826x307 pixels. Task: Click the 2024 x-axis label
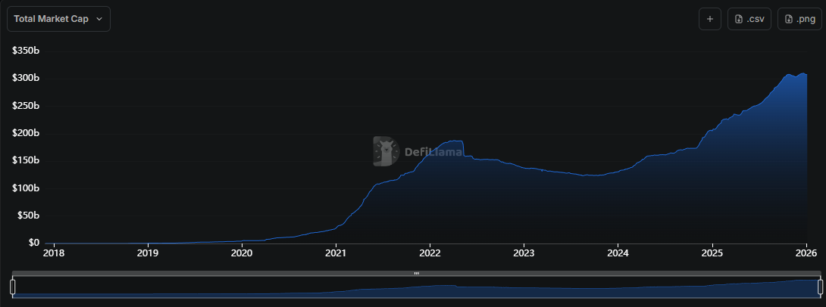click(618, 253)
